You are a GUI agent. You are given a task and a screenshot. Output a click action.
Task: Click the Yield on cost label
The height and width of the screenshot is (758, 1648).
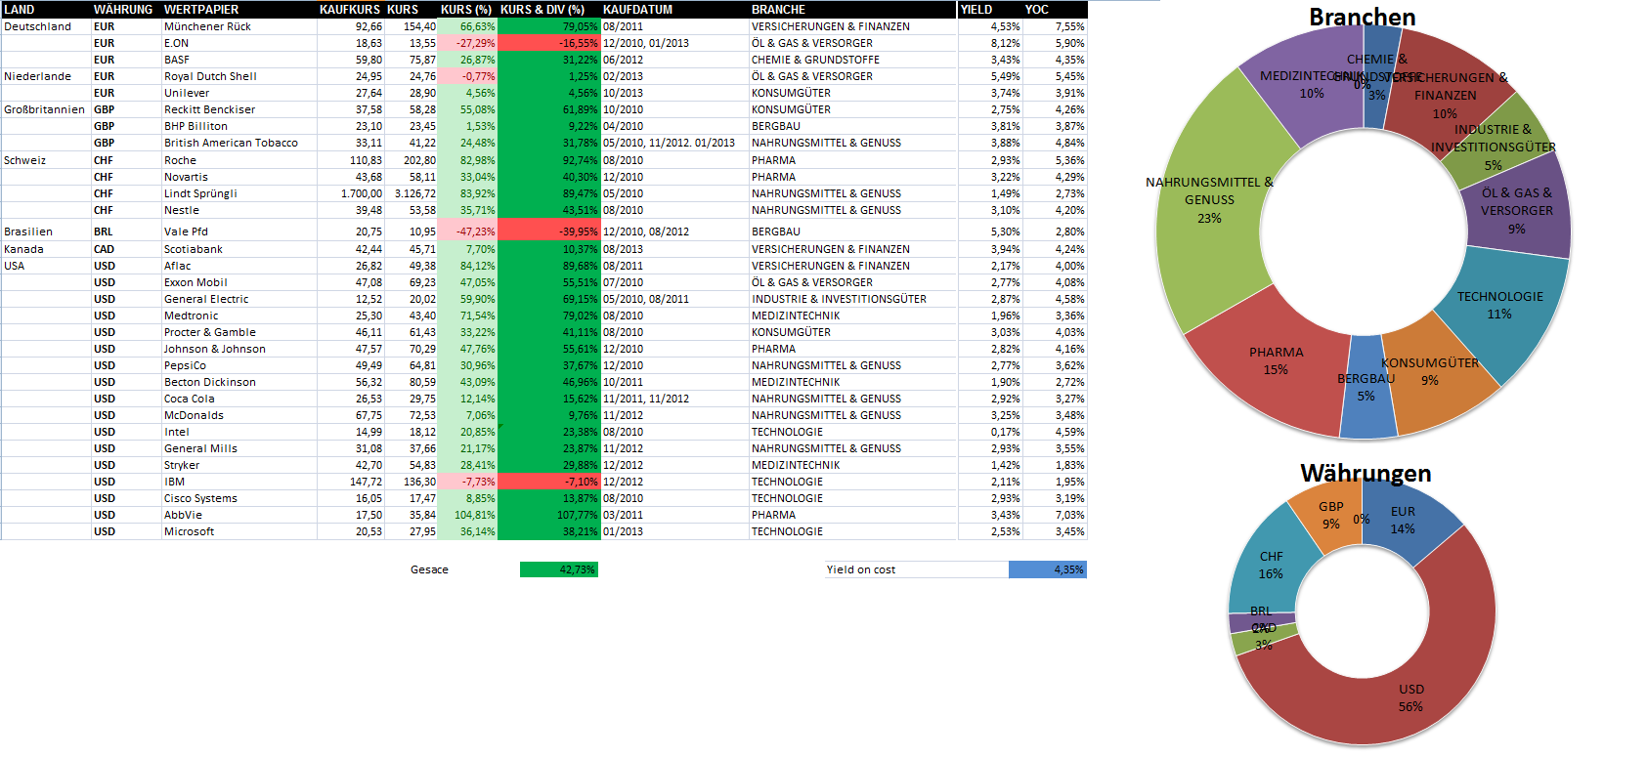coord(861,569)
